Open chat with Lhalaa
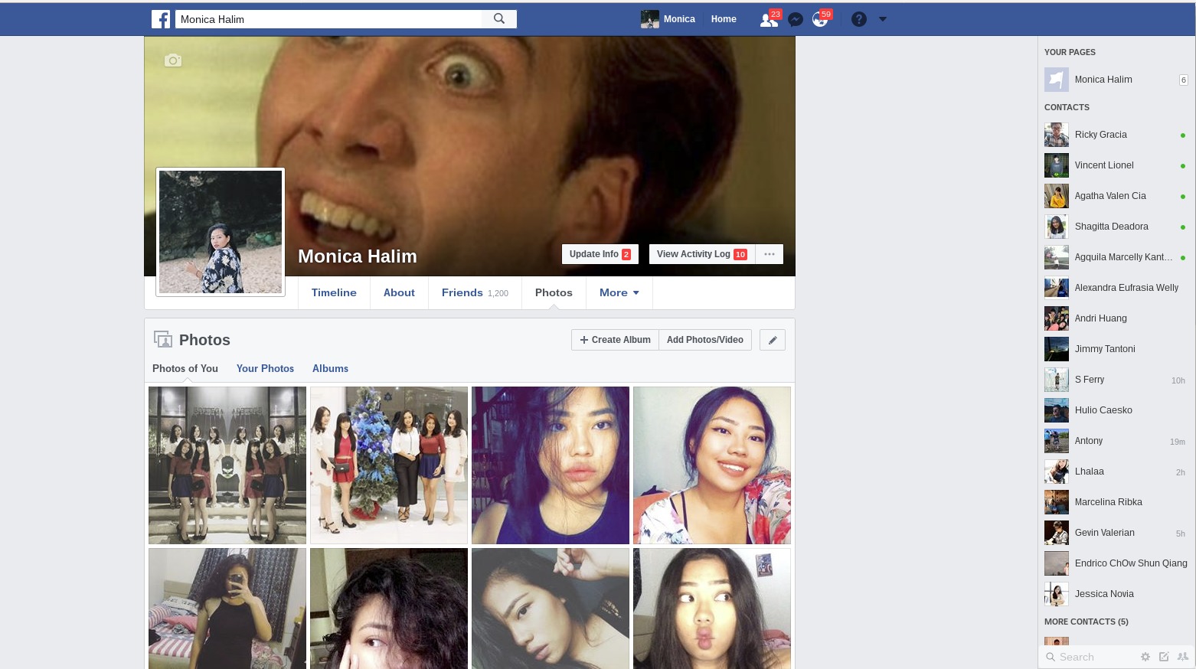The height and width of the screenshot is (669, 1196). pyautogui.click(x=1116, y=472)
